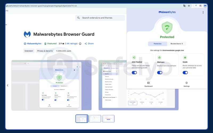Click the Malware bug icon
Image resolution: width=213 pixels, height=133 pixels.
point(159,57)
